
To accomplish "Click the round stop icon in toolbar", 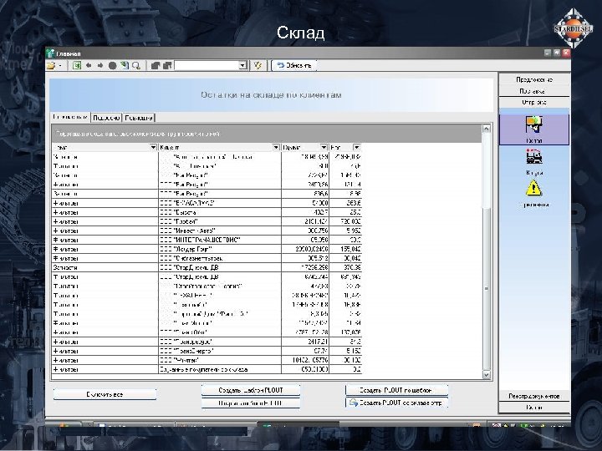I will click(x=112, y=64).
